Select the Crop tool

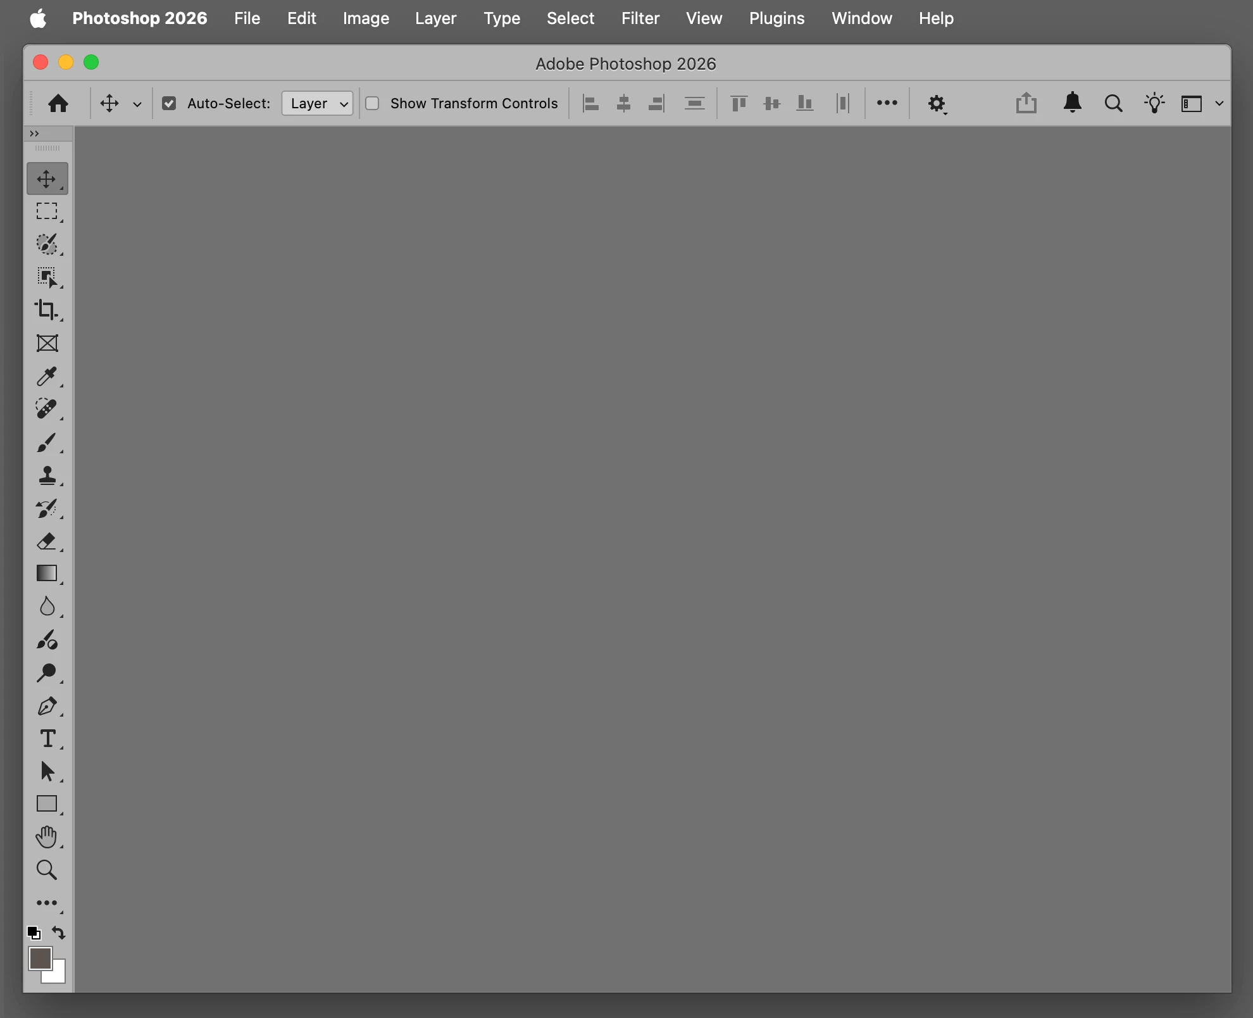point(46,310)
